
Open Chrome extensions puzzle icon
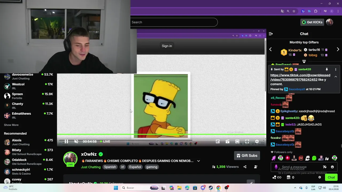pos(316,11)
